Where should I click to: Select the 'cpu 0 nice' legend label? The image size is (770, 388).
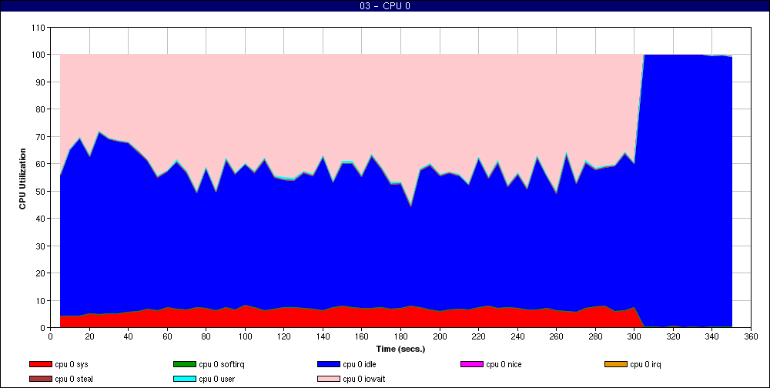point(504,364)
